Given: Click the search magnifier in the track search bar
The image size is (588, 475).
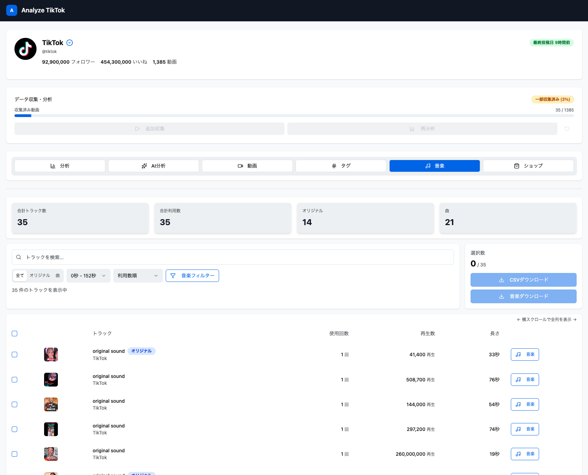Looking at the screenshot, I should [x=19, y=257].
